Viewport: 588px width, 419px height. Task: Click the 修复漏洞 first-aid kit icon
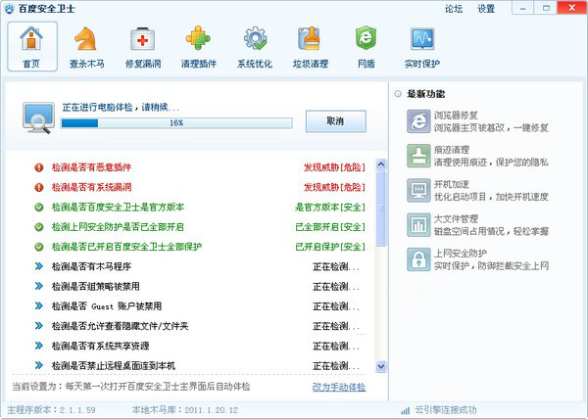(142, 39)
